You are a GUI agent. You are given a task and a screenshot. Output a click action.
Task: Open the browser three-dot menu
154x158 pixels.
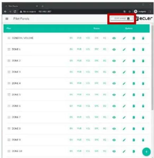click(150, 12)
